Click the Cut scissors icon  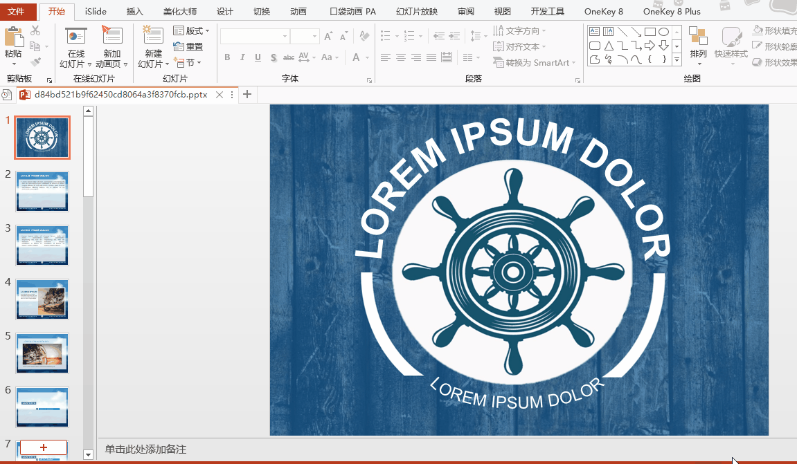tap(35, 30)
